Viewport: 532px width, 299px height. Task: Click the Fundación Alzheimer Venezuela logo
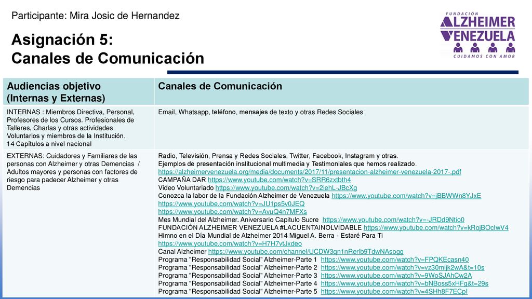tap(478, 35)
